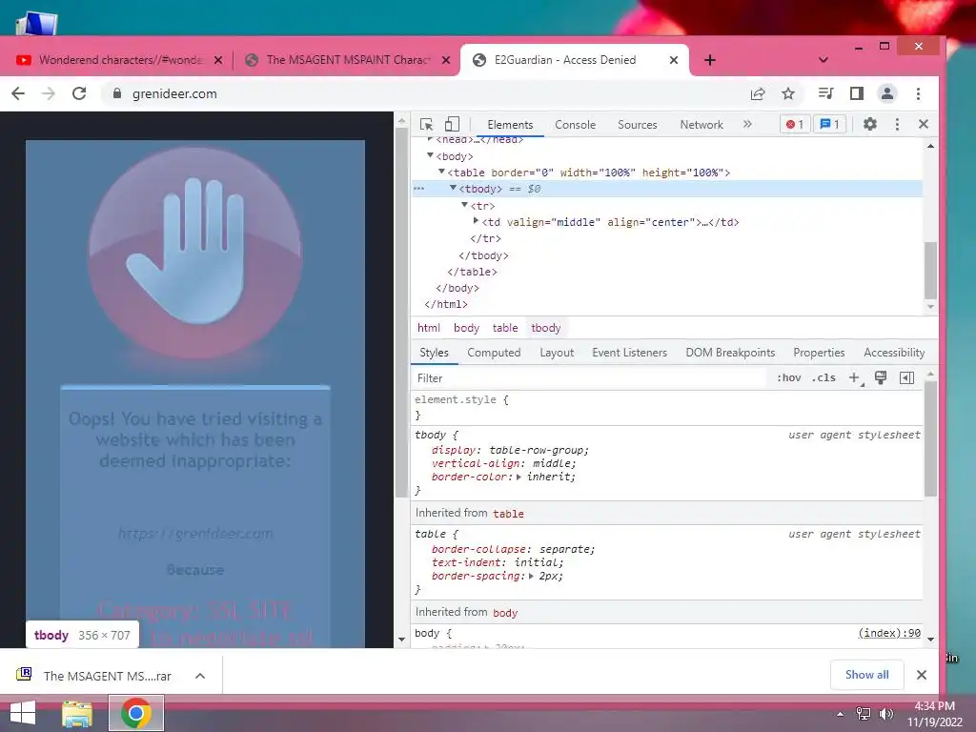
Task: Collapse the body node triangle
Action: coord(430,155)
